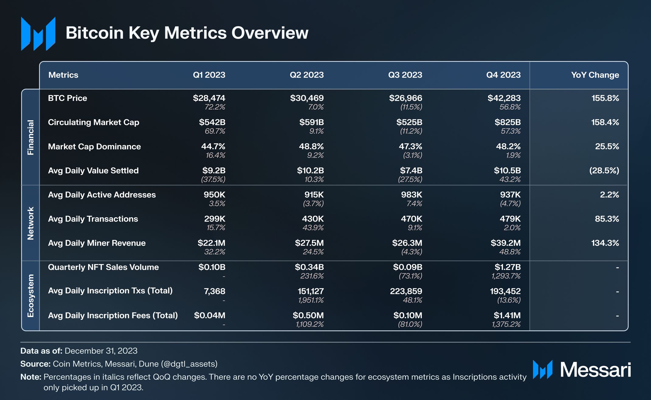Click the BTC Price row label
The image size is (651, 400).
tap(67, 98)
